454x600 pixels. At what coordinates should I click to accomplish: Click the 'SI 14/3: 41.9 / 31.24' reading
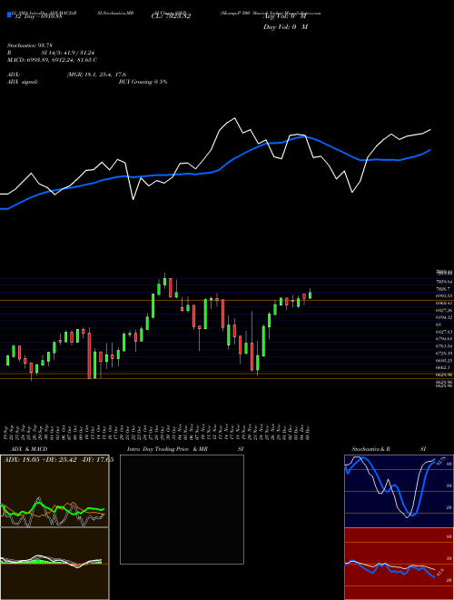(68, 53)
